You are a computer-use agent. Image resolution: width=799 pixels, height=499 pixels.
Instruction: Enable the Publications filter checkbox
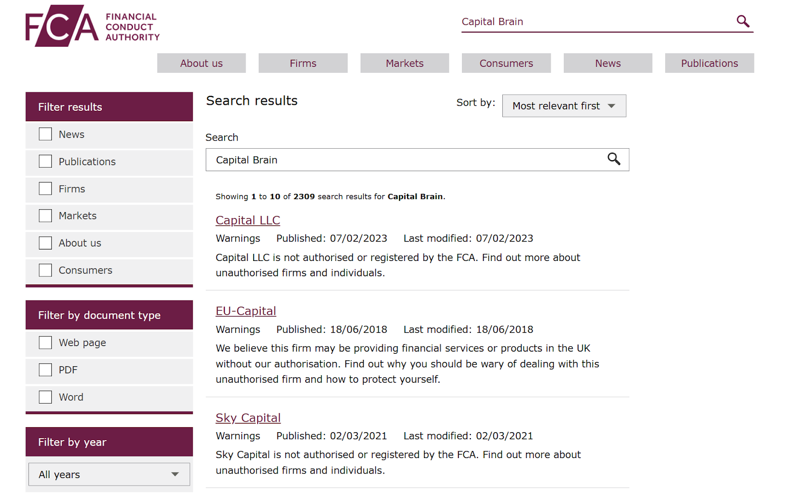[x=45, y=161]
